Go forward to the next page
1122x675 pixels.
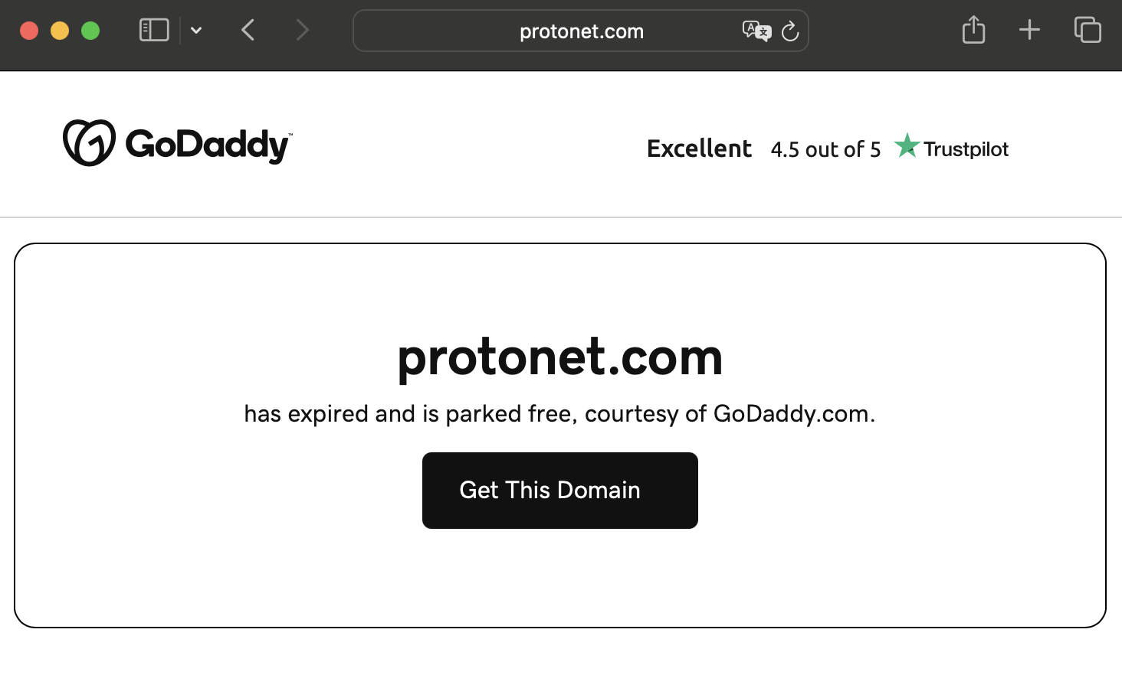[303, 31]
